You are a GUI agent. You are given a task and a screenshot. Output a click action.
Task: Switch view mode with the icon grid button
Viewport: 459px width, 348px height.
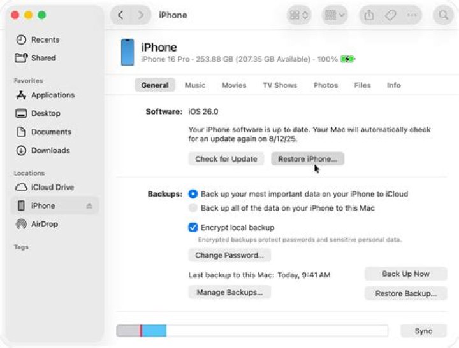point(298,15)
